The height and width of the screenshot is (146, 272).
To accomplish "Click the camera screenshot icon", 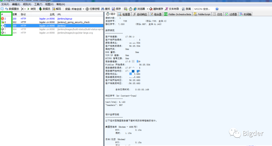I will pos(126,9).
